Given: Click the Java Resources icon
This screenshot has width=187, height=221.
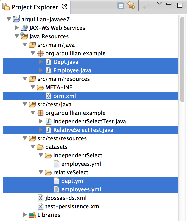Looking at the screenshot, I should pyautogui.click(x=24, y=36).
